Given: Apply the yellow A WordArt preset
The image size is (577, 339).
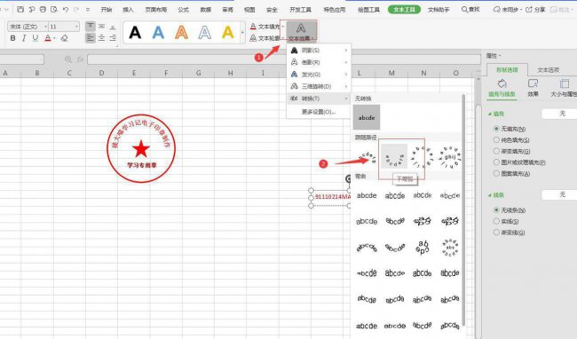Looking at the screenshot, I should pos(228,32).
